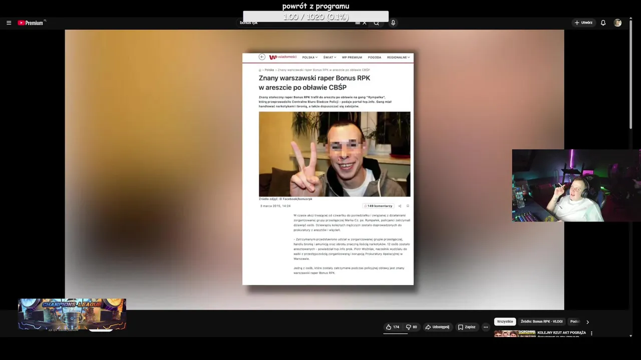641x360 pixels.
Task: Show more filter chips with the right arrow
Action: (x=587, y=322)
